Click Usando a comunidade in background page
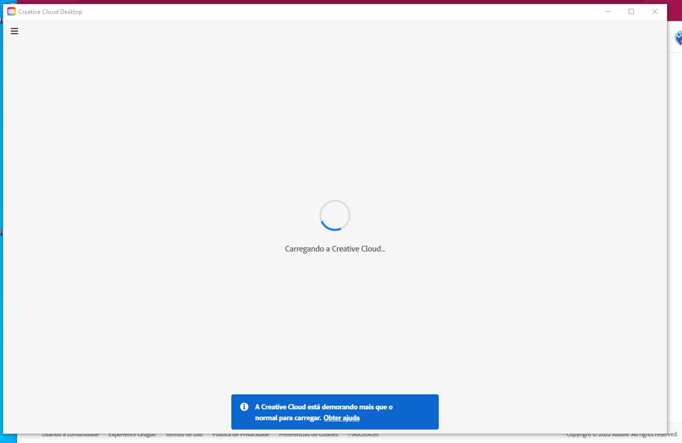Screen dimensions: 682x443 click(70, 435)
